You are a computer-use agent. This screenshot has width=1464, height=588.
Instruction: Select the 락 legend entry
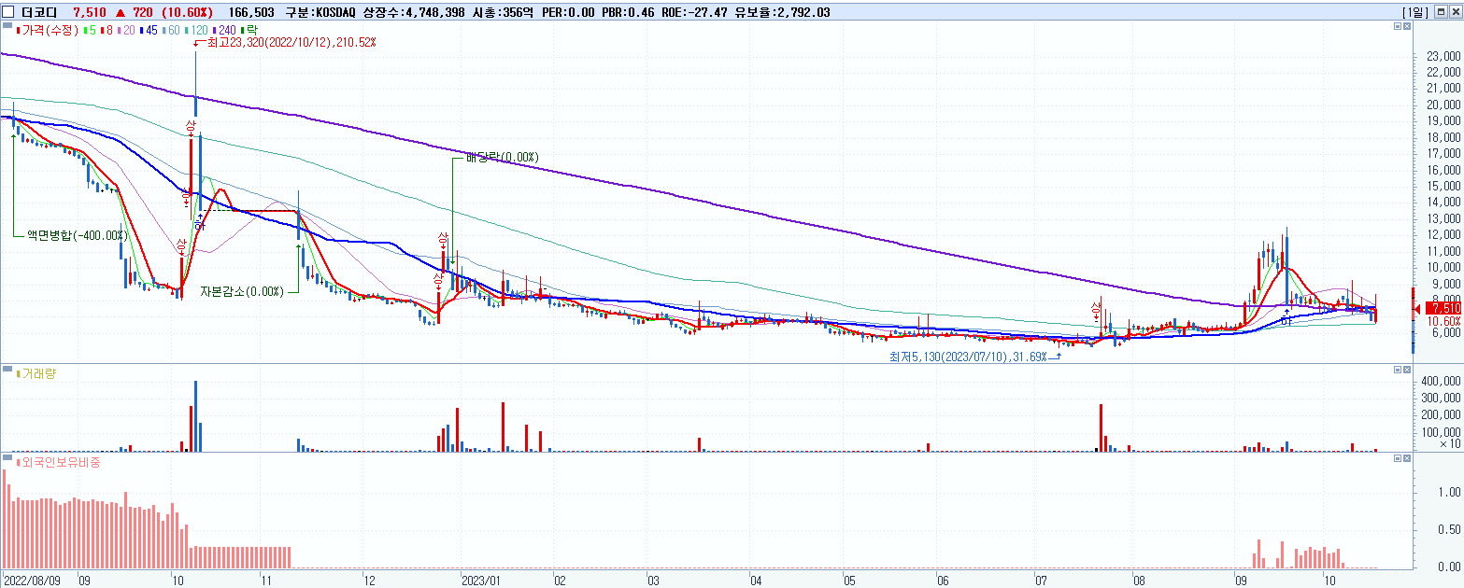(248, 31)
